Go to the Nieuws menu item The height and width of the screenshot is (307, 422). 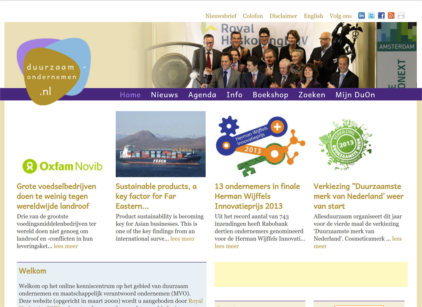click(164, 95)
